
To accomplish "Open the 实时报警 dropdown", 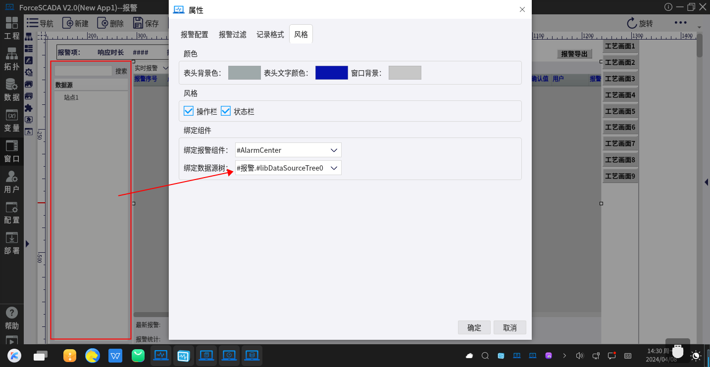I will (x=152, y=68).
